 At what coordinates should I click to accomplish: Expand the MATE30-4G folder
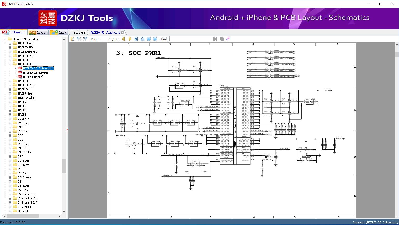10,43
